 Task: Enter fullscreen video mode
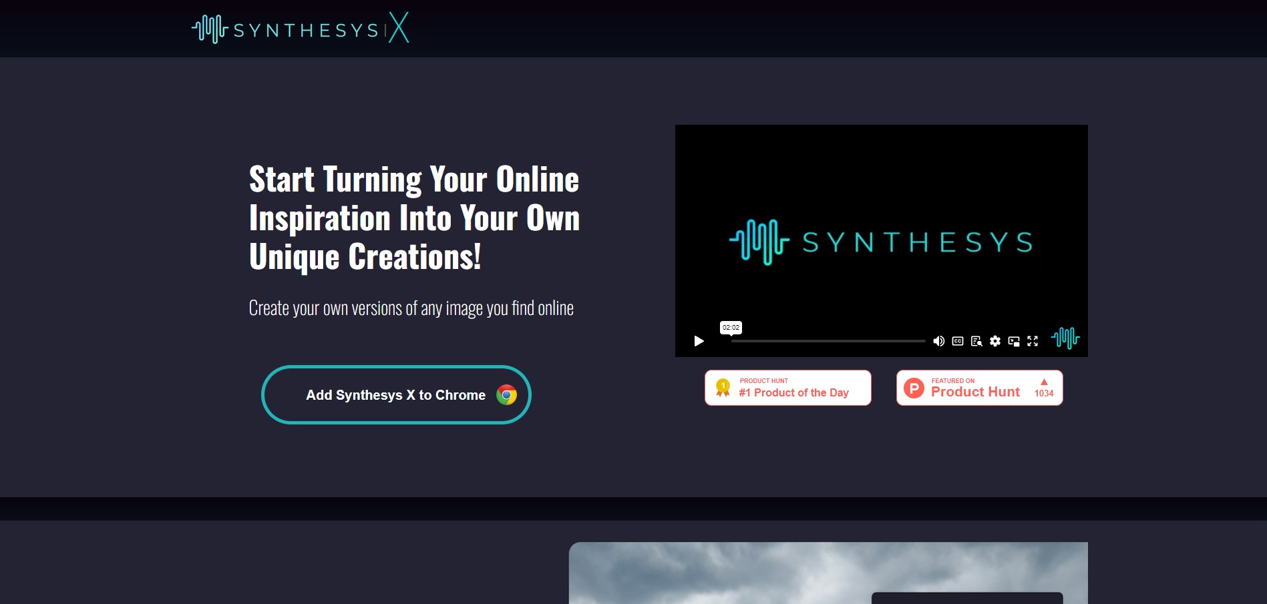coord(1032,341)
